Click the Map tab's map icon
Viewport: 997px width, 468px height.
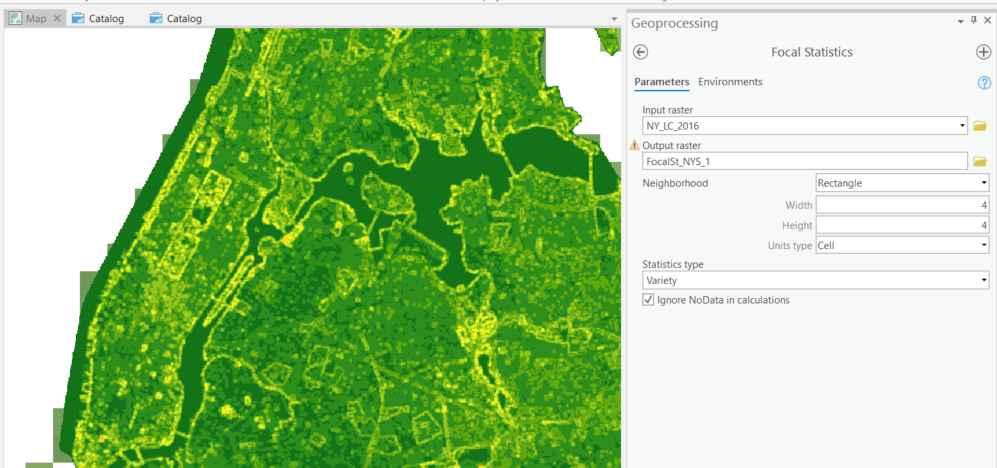pyautogui.click(x=15, y=18)
